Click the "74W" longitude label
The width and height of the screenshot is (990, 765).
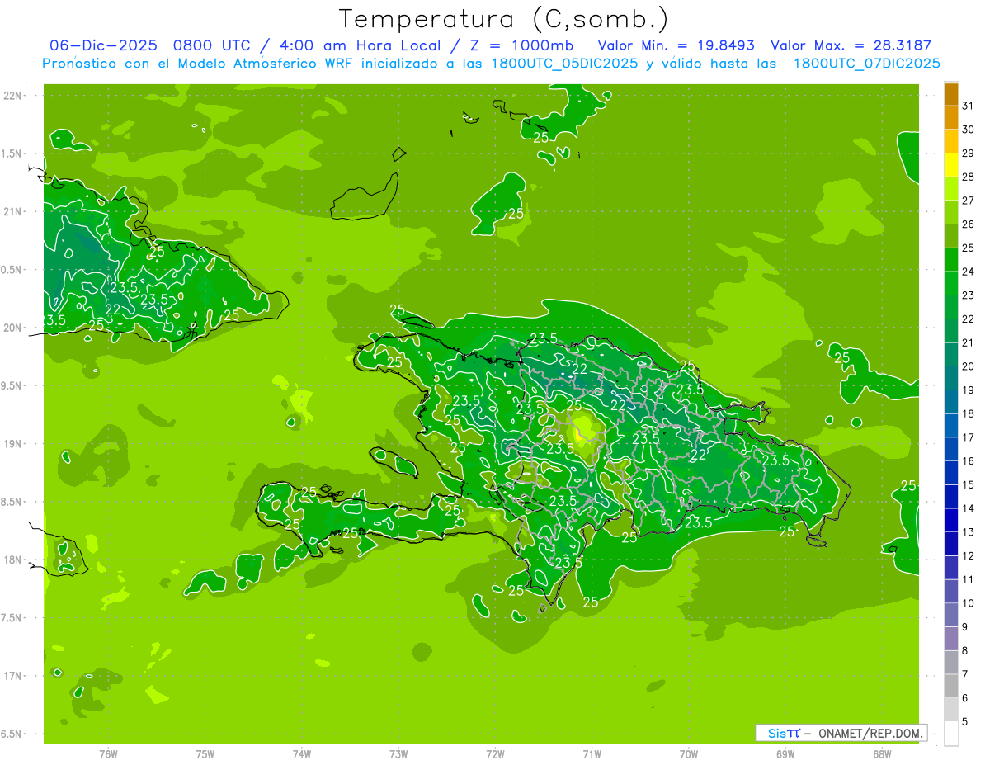302,754
